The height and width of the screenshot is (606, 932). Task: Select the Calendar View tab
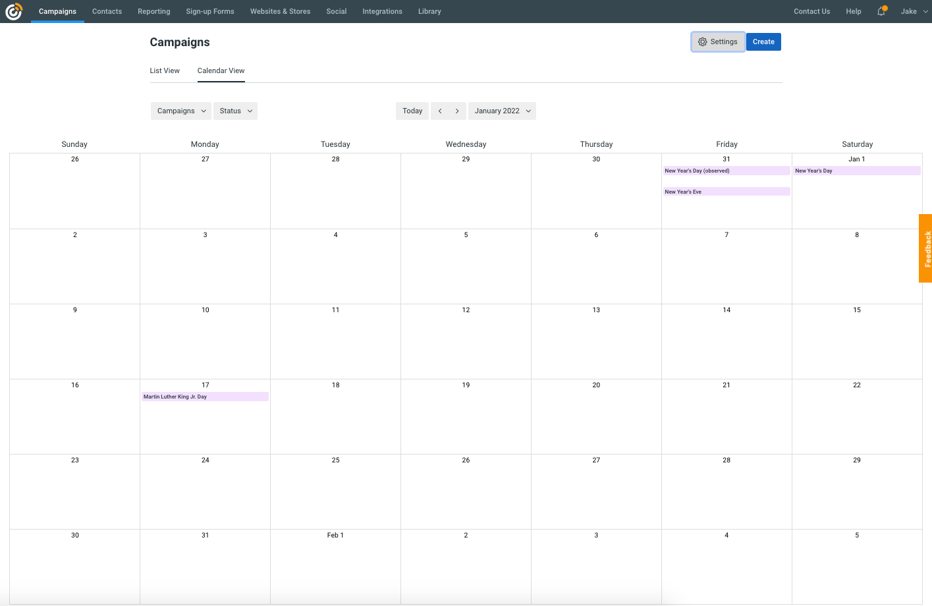click(221, 70)
